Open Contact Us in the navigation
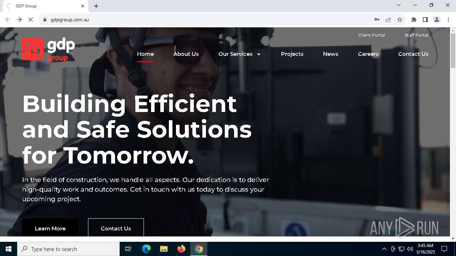This screenshot has height=256, width=456. pos(413,54)
